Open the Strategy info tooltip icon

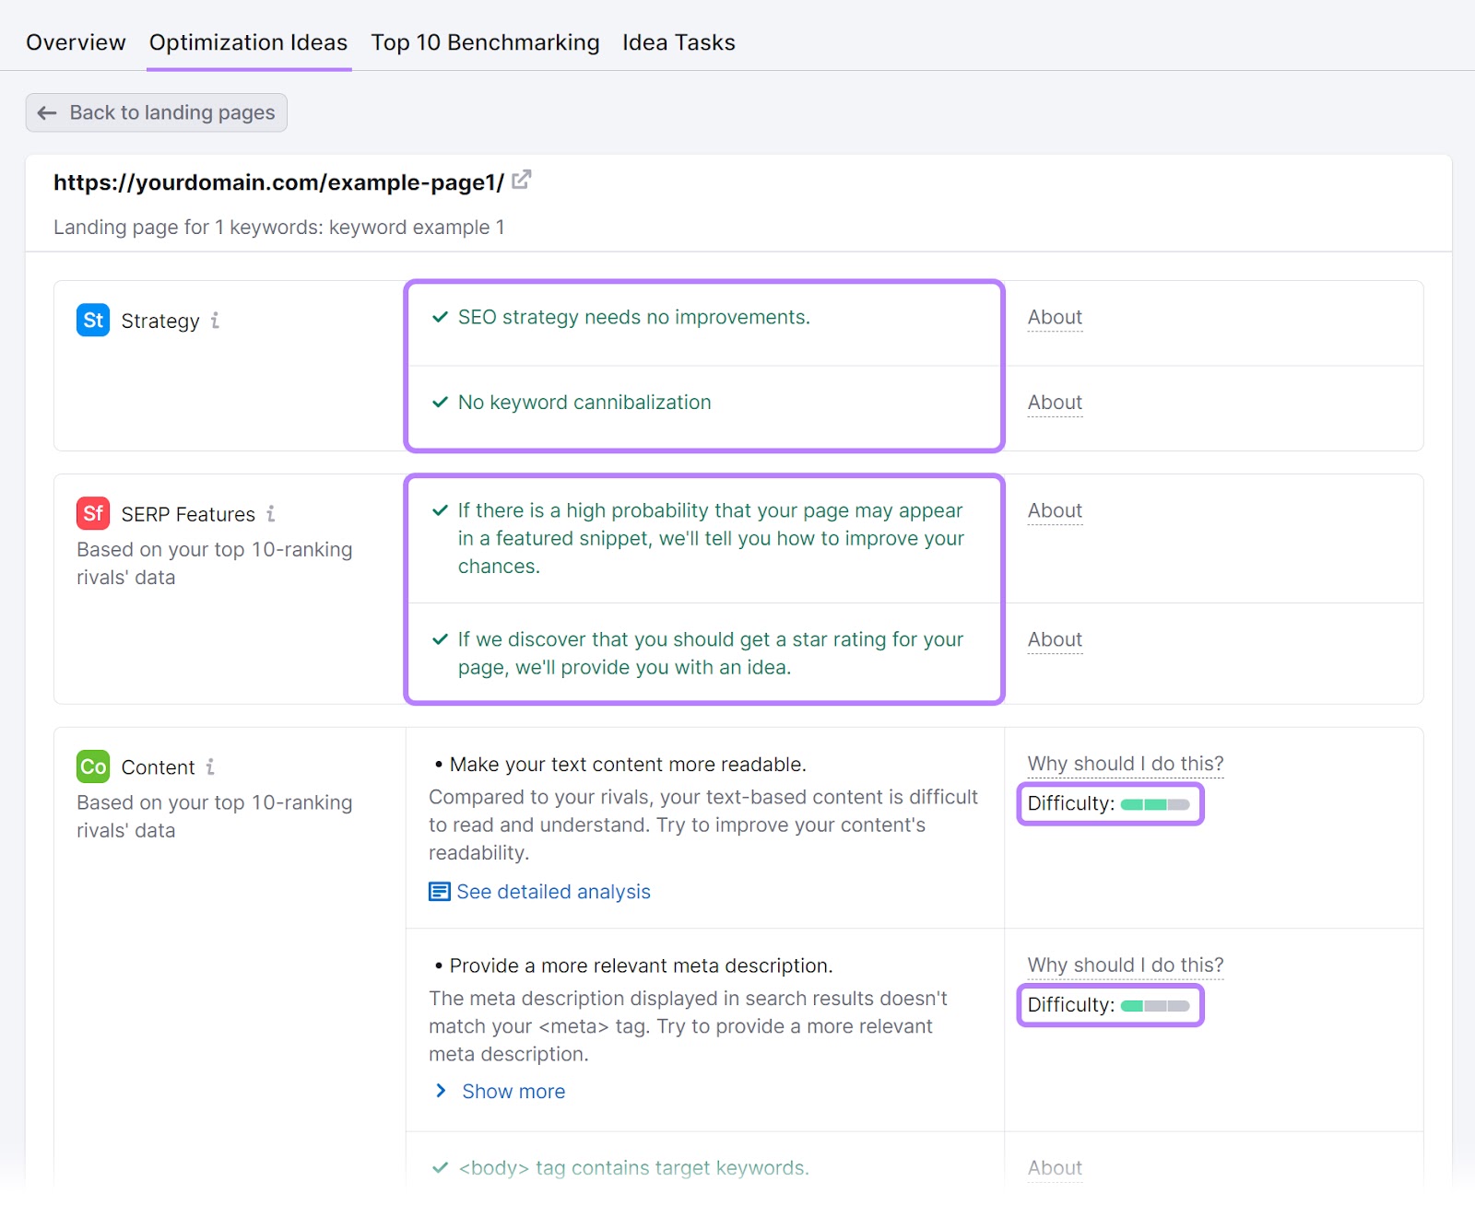pos(215,320)
